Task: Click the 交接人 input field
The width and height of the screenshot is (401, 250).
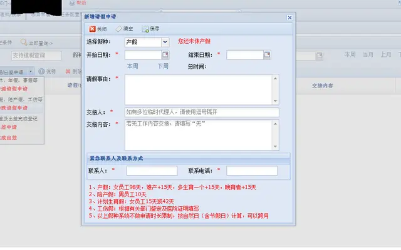Action: tap(202, 112)
